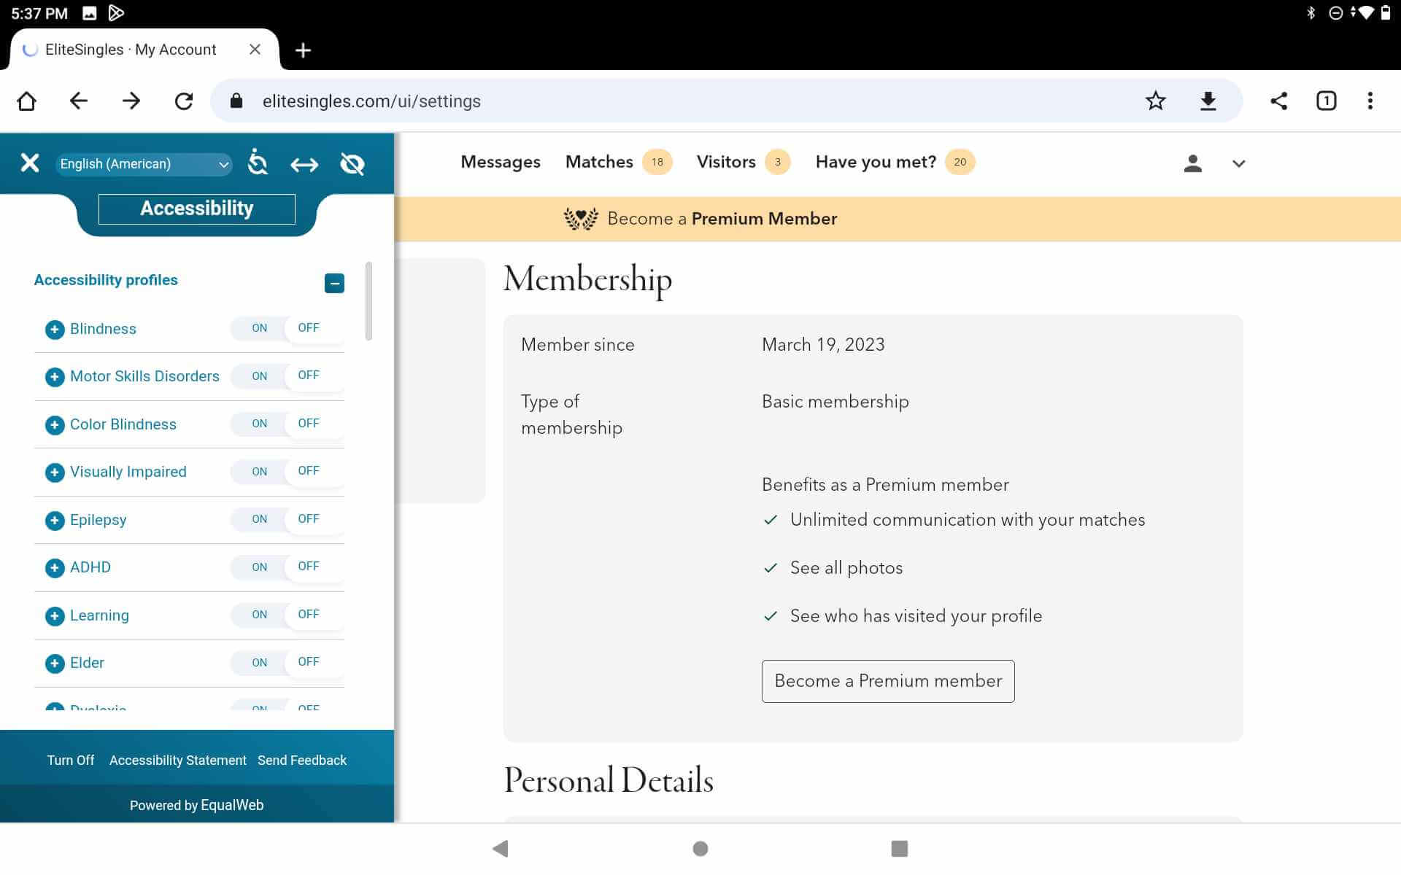The height and width of the screenshot is (875, 1401).
Task: Click the share icon in the toolbar
Action: coord(1278,101)
